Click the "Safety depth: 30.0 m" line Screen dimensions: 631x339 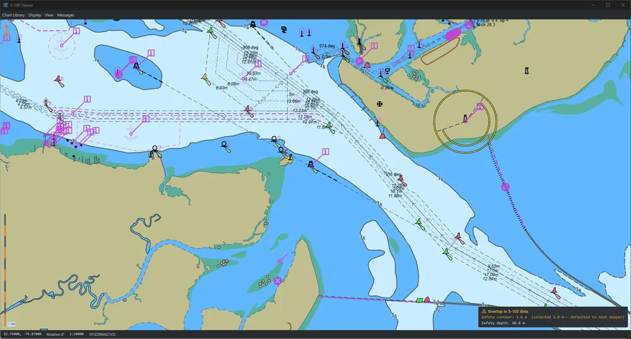[x=503, y=323]
